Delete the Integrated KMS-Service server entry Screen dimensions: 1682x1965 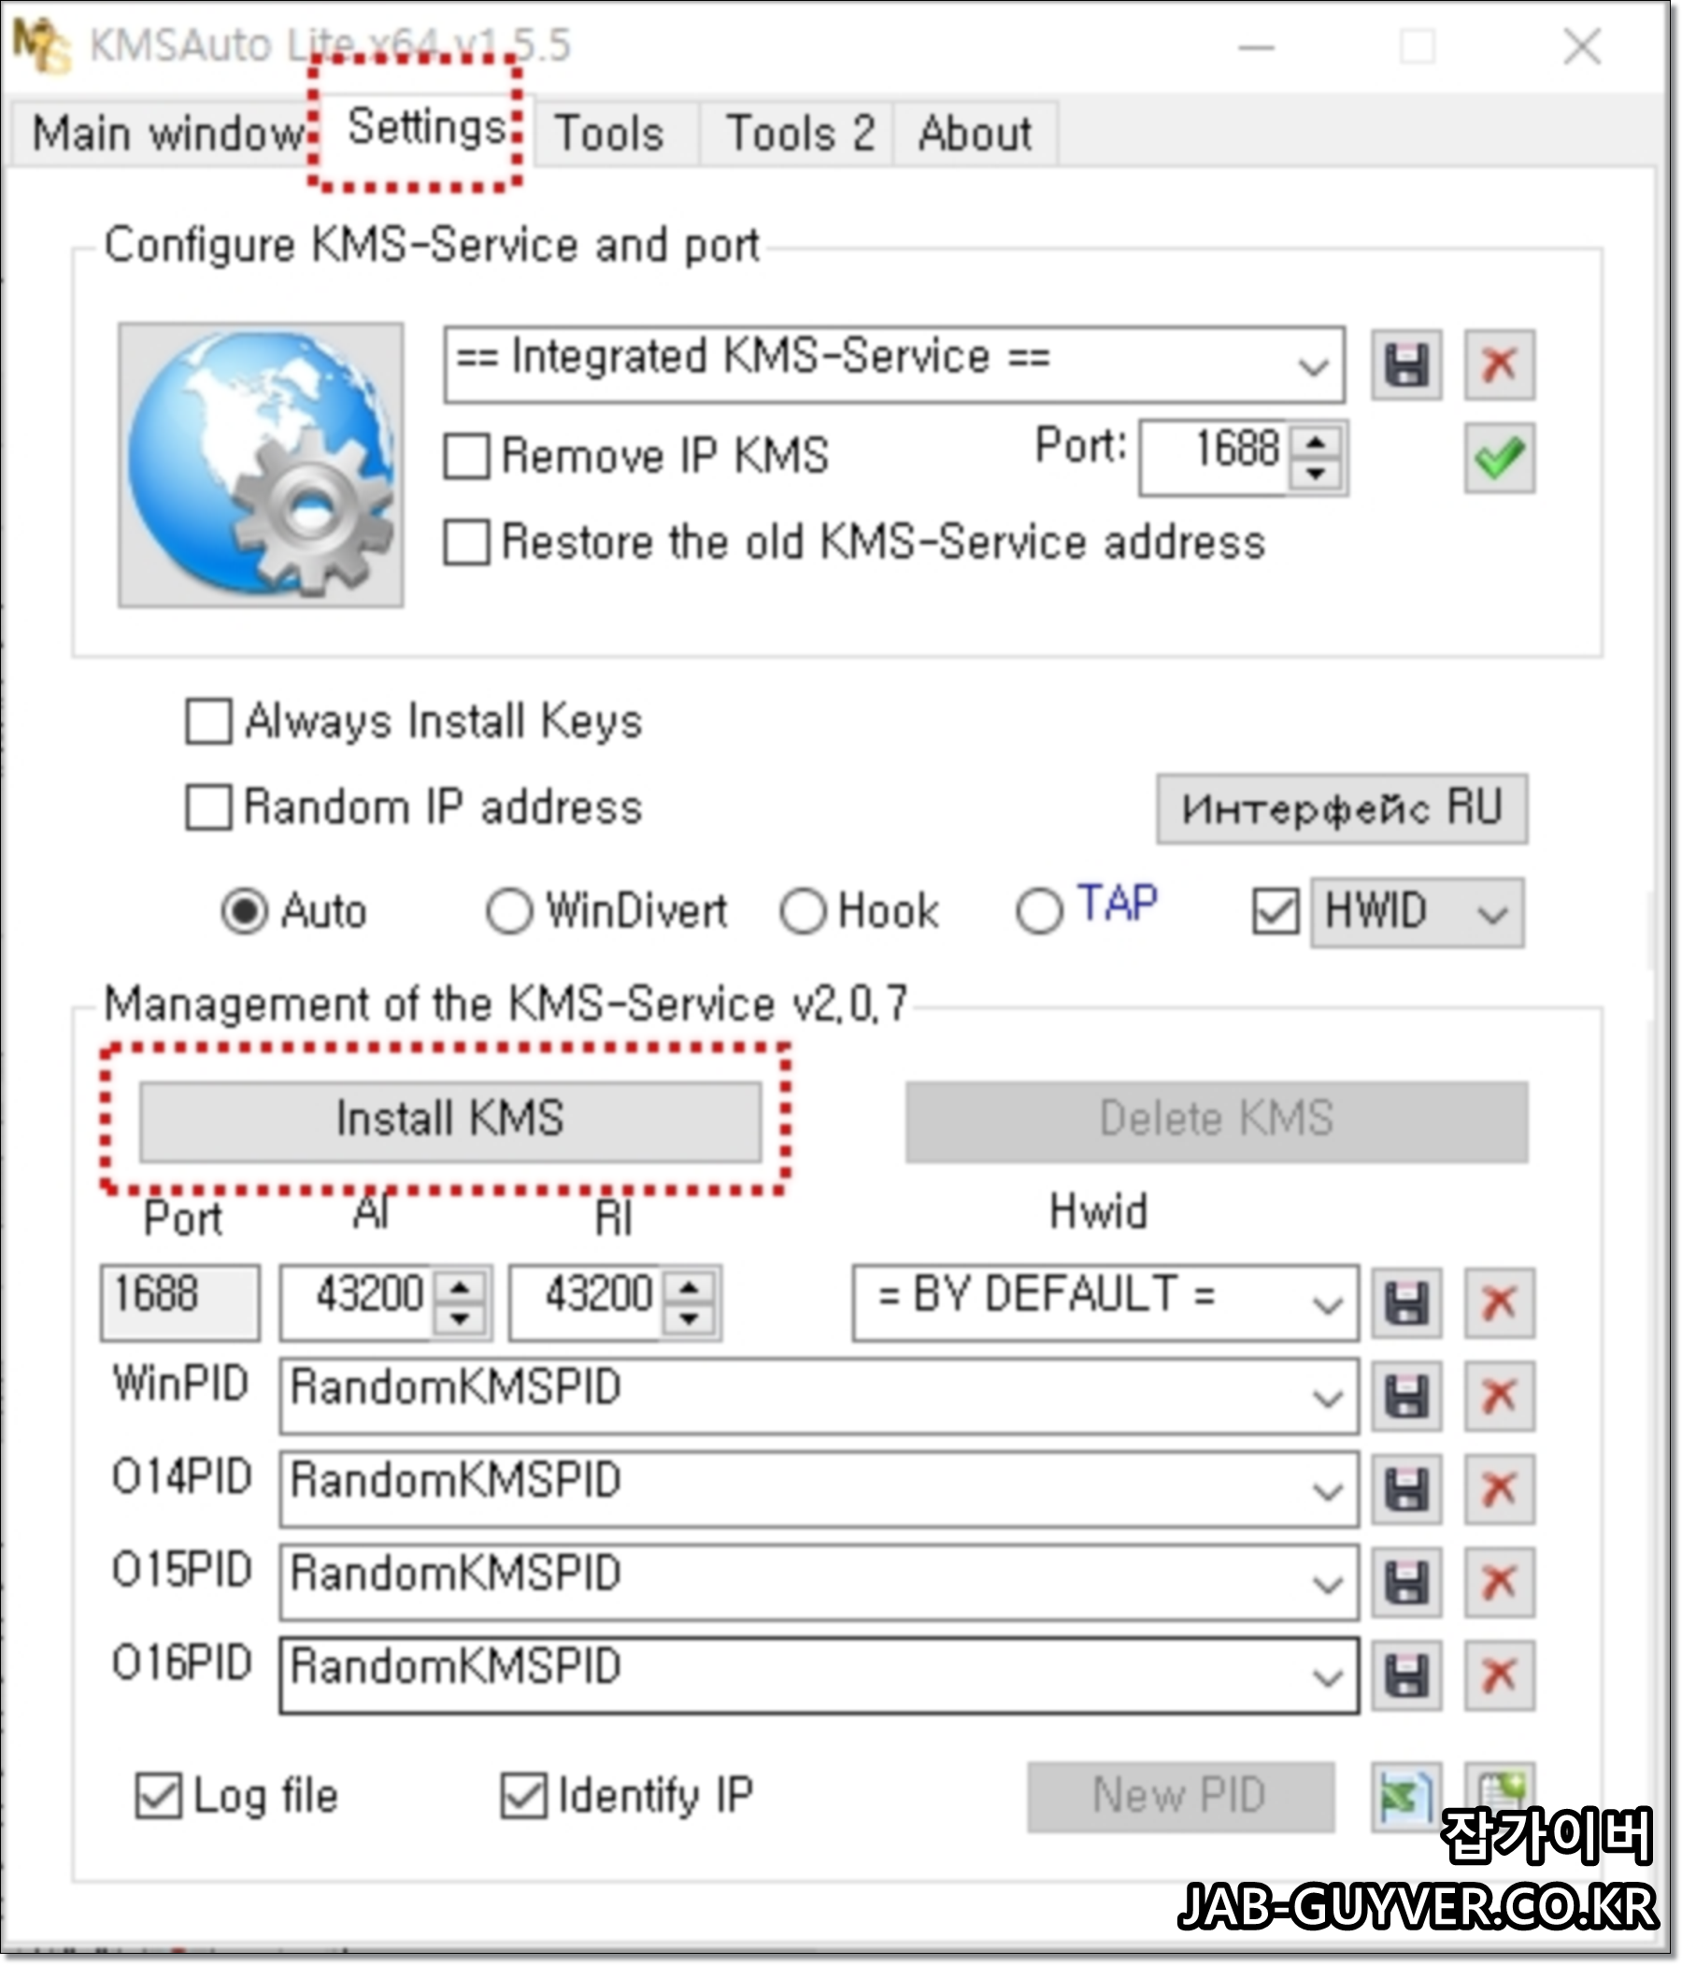(x=1499, y=365)
